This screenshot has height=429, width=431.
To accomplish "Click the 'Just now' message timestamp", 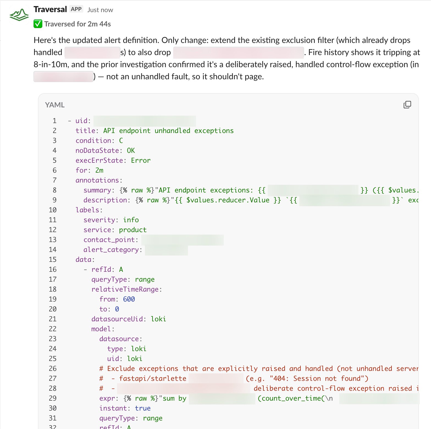I will (x=100, y=10).
